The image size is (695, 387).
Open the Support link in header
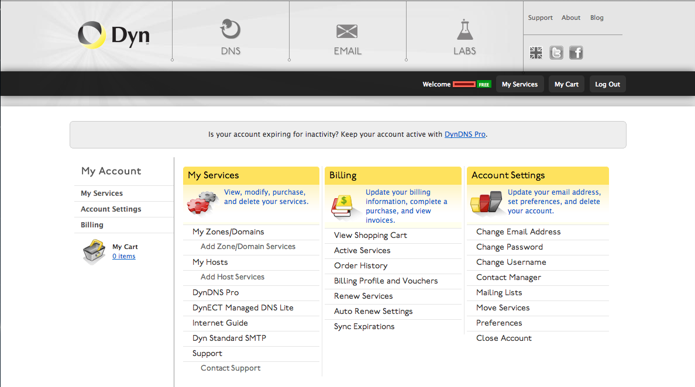pos(540,18)
